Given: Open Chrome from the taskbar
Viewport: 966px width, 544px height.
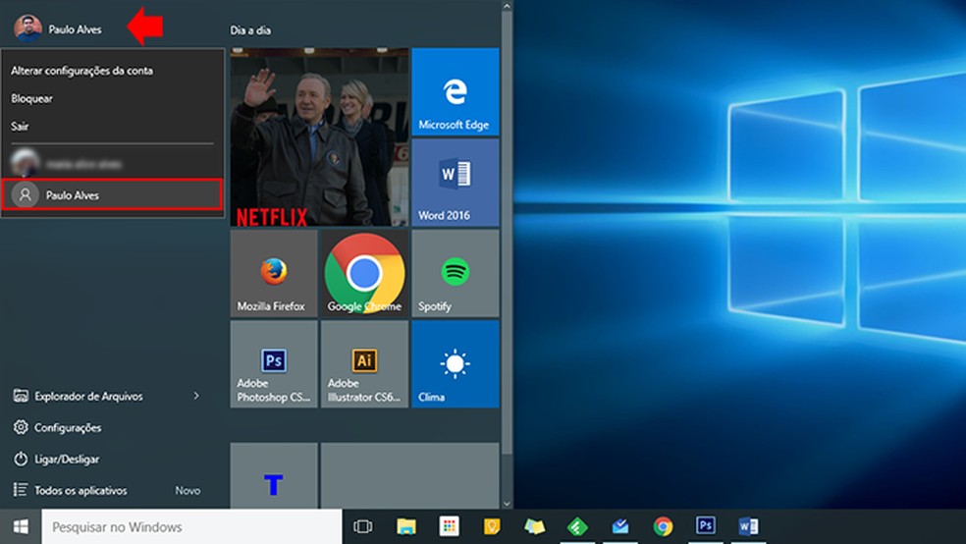Looking at the screenshot, I should click(x=663, y=526).
